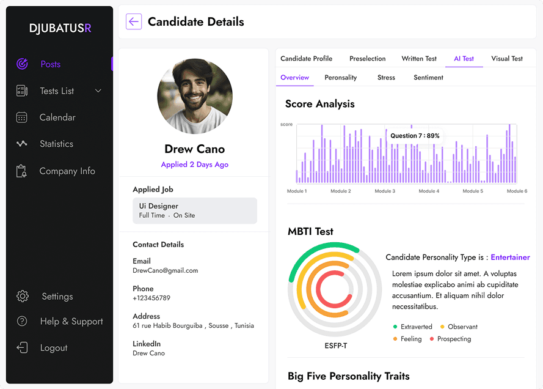Open Company Info page
Image resolution: width=543 pixels, height=389 pixels.
click(x=67, y=171)
